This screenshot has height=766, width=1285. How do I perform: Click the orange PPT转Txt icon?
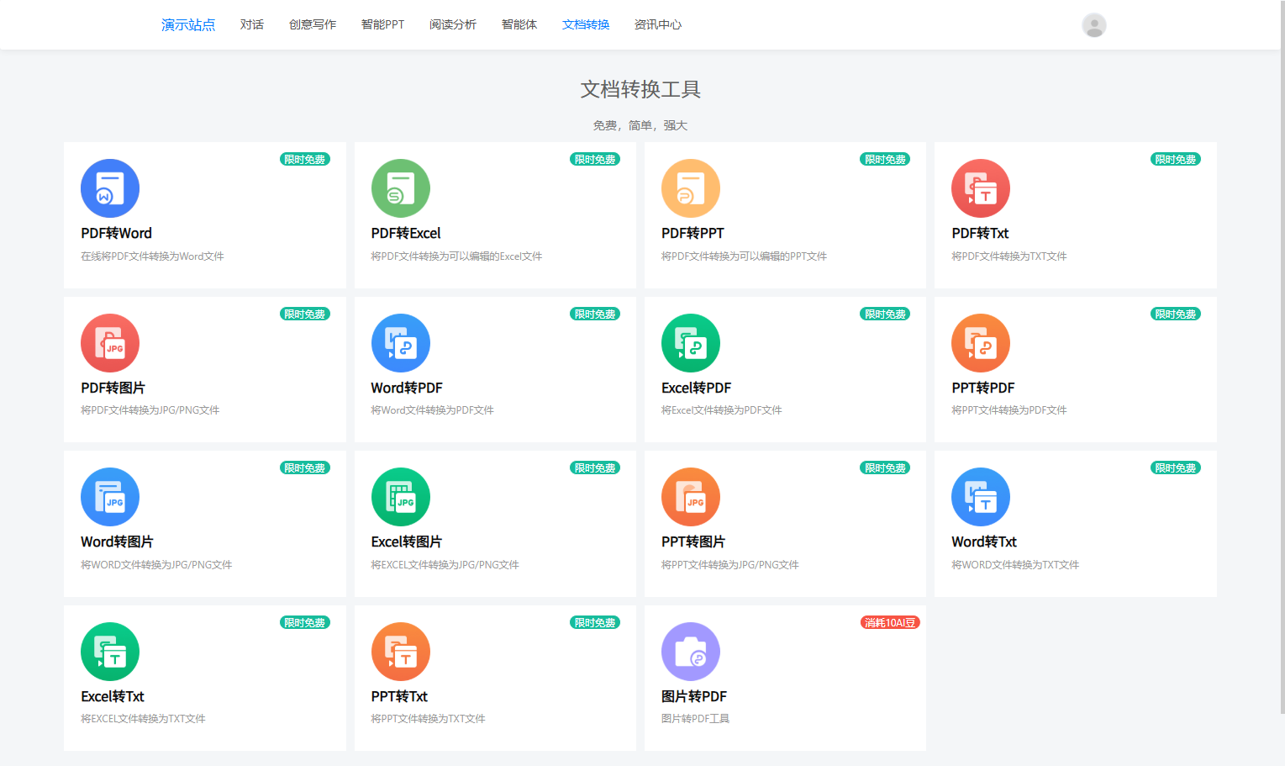(x=401, y=652)
